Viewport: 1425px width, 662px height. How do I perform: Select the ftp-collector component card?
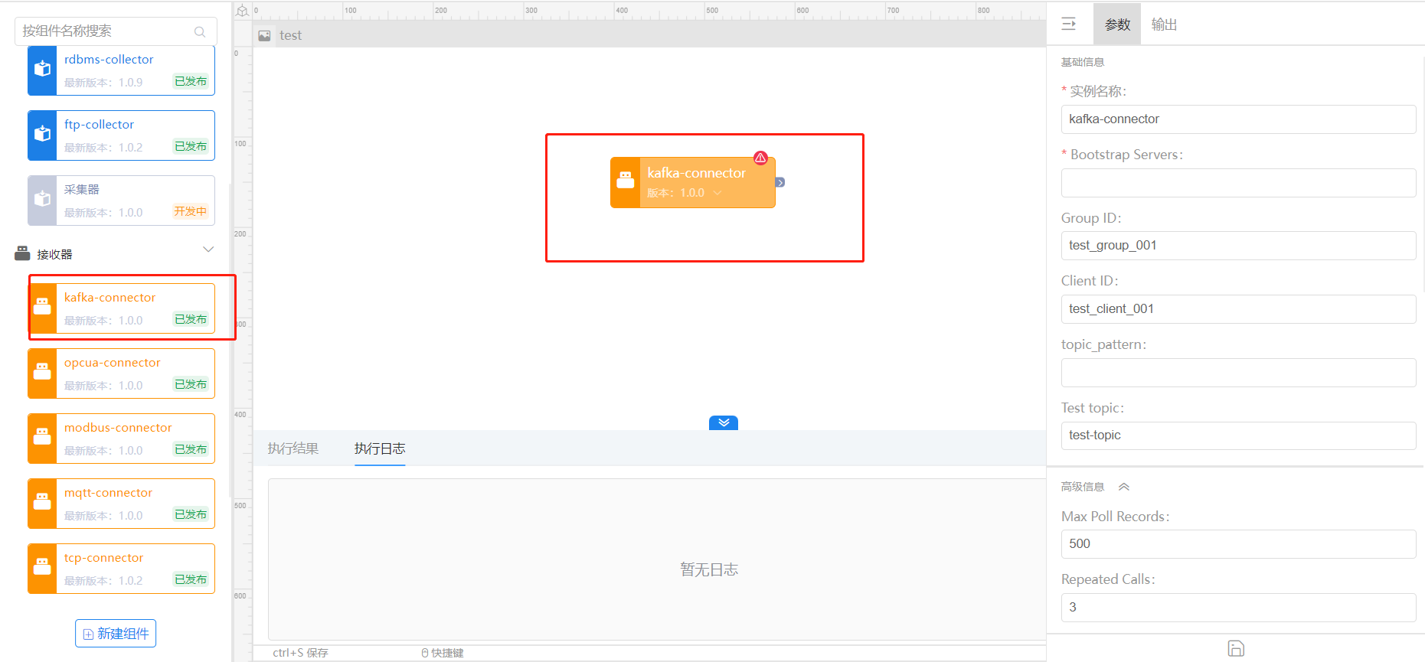(x=121, y=135)
